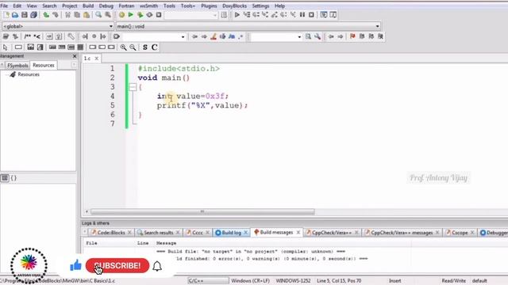Click 'Read/Write' status entry

[453, 281]
